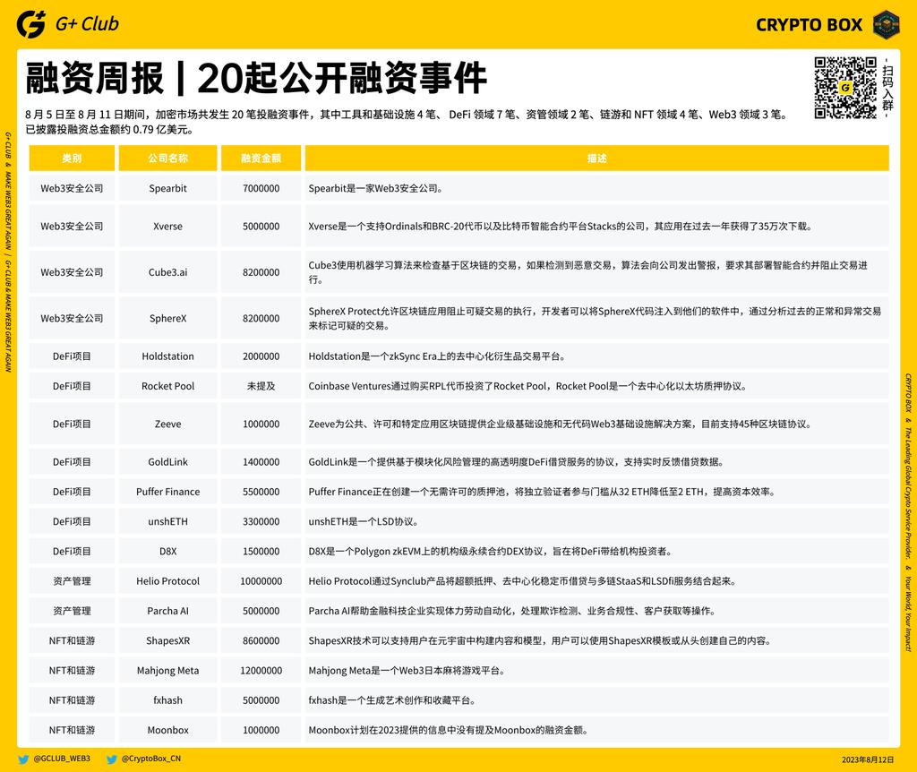Click the 融资周报 headline title
This screenshot has height=772, width=917.
256,78
